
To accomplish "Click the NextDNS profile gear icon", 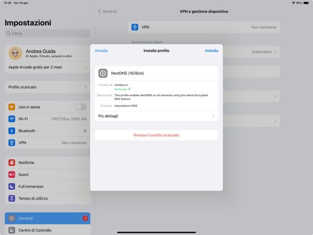I will (x=103, y=73).
